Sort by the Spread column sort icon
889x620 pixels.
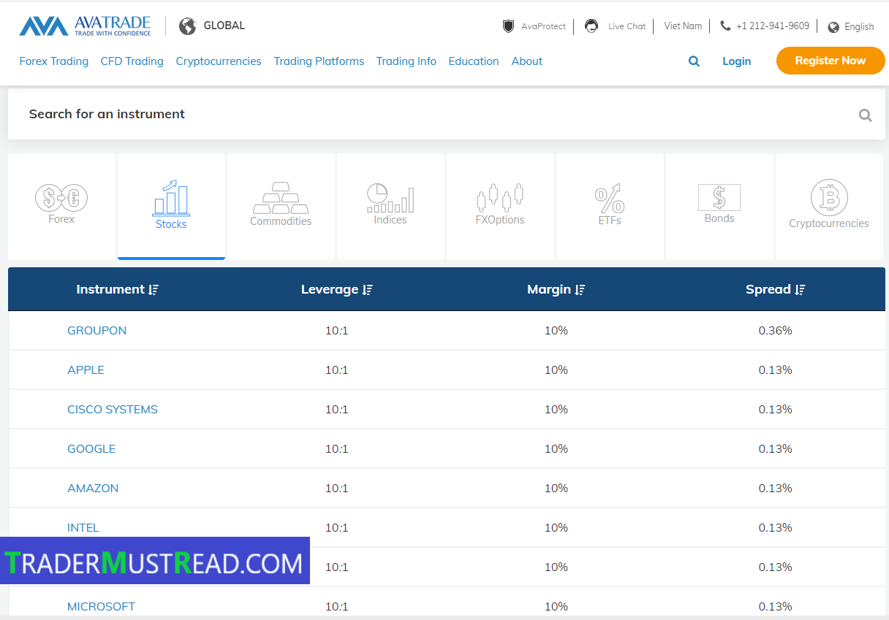point(800,290)
